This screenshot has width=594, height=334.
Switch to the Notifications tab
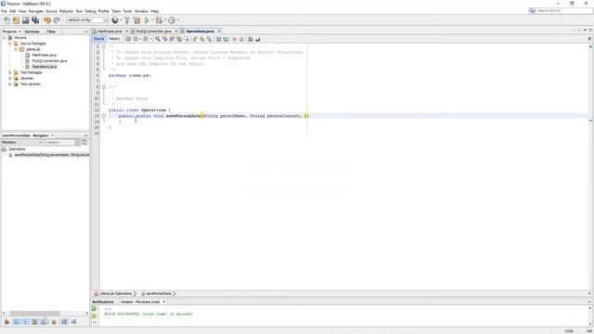(x=103, y=302)
